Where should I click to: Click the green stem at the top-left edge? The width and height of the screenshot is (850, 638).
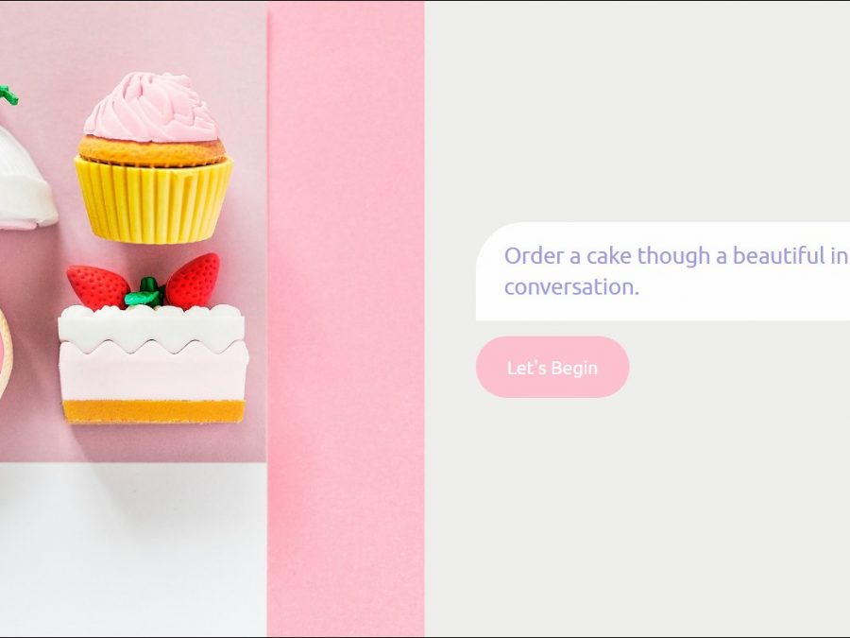pyautogui.click(x=8, y=95)
